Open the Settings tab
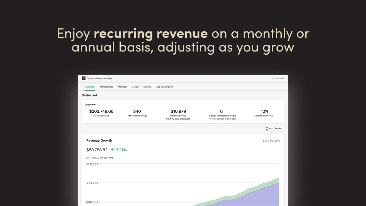Viewport: 366px width, 206px height. click(147, 87)
